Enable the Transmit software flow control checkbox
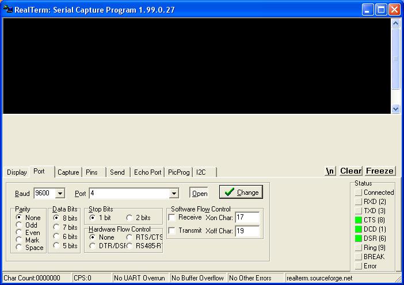 coord(172,230)
